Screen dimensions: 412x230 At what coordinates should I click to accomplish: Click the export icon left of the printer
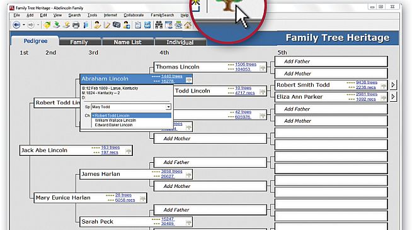click(x=67, y=25)
